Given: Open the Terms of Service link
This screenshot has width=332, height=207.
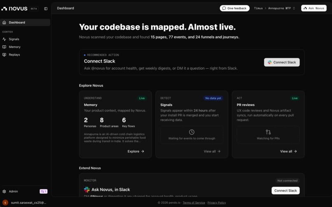Looking at the screenshot, I should click(194, 202).
